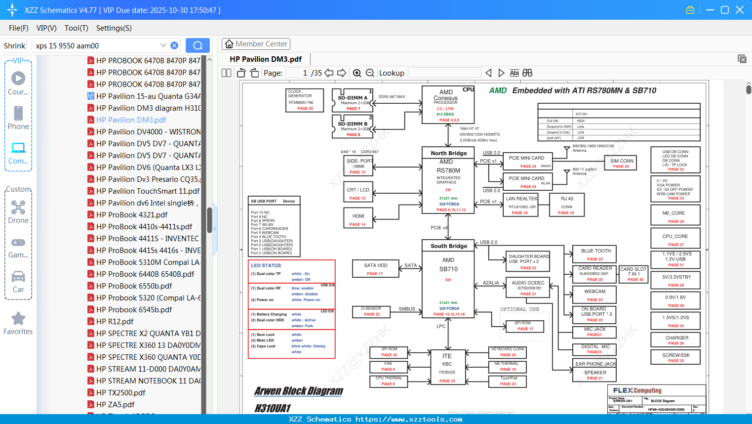This screenshot has width=752, height=424.
Task: Select the HP Pavilion DM3.pdf document tab
Action: coord(266,59)
